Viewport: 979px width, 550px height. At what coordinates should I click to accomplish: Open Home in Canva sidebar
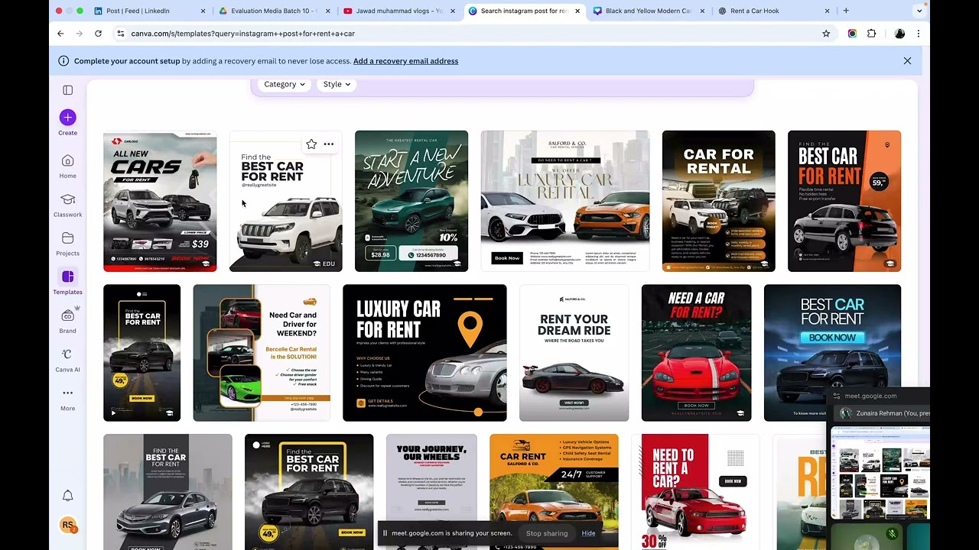(67, 165)
